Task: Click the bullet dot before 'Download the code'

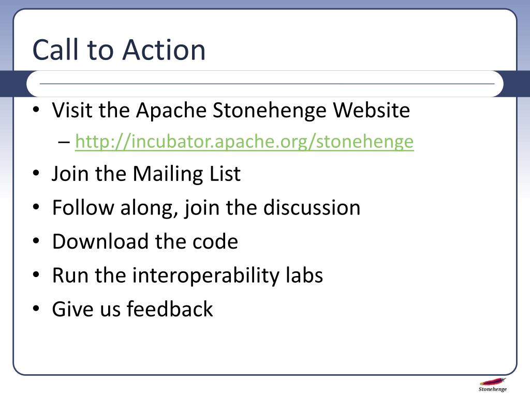Action: point(36,241)
